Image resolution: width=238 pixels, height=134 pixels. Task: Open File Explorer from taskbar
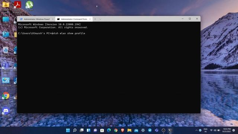pos(129,130)
